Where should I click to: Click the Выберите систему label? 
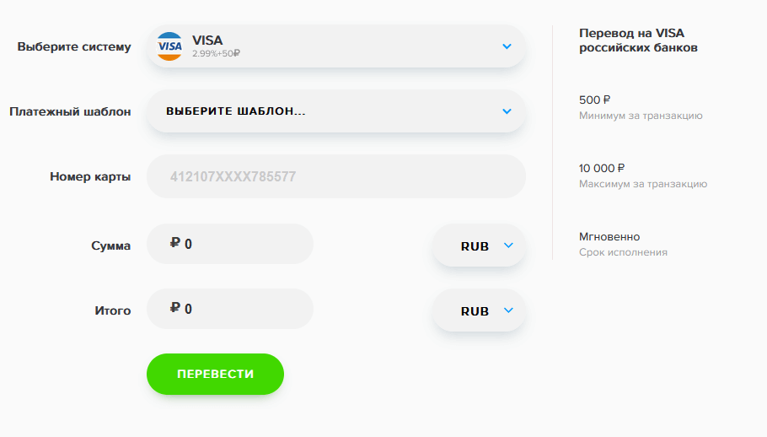click(x=74, y=46)
